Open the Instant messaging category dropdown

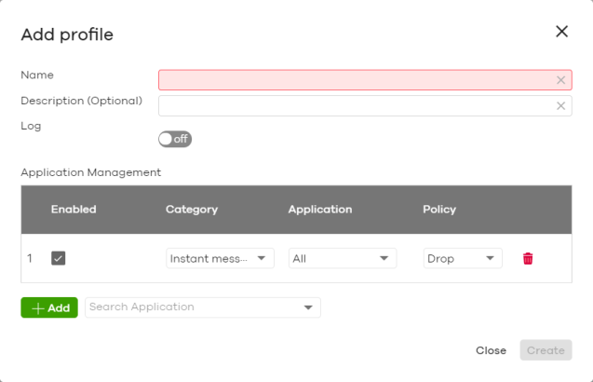click(220, 259)
